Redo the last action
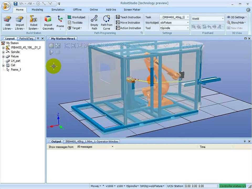This screenshot has width=252, height=189. 29,3
